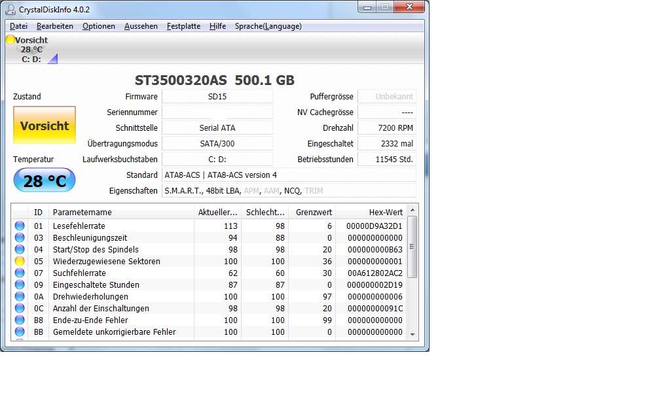Screen dimensions: 660x412
Task: Click the blue status icon for Lesefehlerrate
Action: (20, 226)
